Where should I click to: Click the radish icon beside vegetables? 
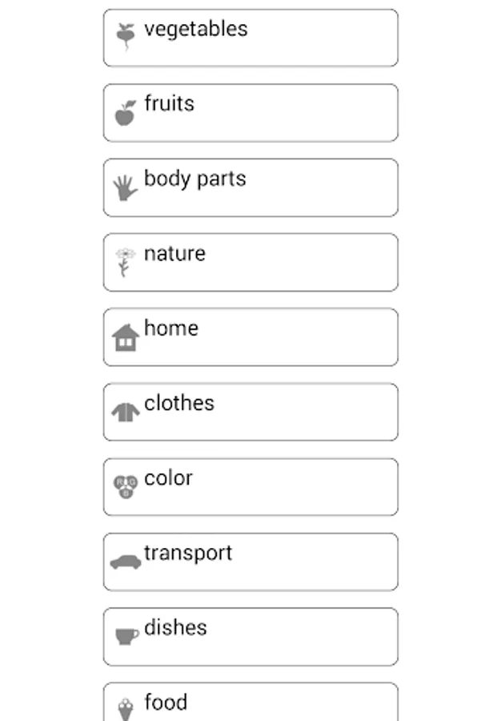pos(125,37)
